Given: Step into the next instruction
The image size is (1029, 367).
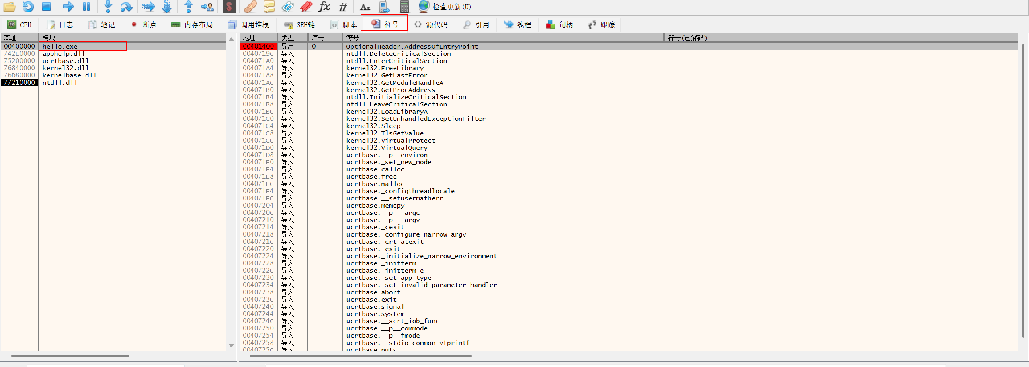Looking at the screenshot, I should (108, 6).
